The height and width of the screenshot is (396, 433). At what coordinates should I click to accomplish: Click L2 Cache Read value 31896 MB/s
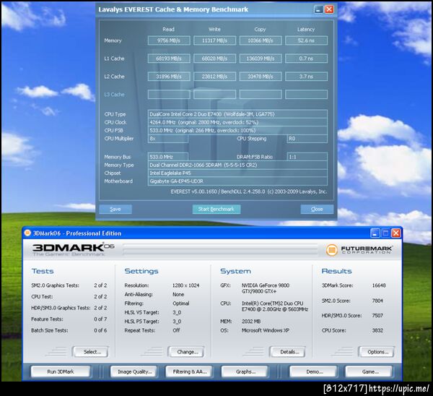point(169,77)
